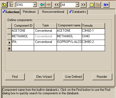Click the CH4O formula cell
Viewport: 116px width, 98px height.
click(x=93, y=37)
